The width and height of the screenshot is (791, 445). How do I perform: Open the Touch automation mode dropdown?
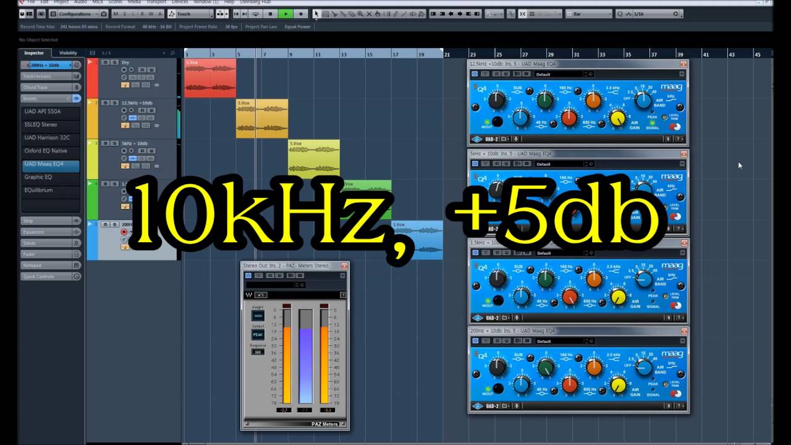pos(192,14)
